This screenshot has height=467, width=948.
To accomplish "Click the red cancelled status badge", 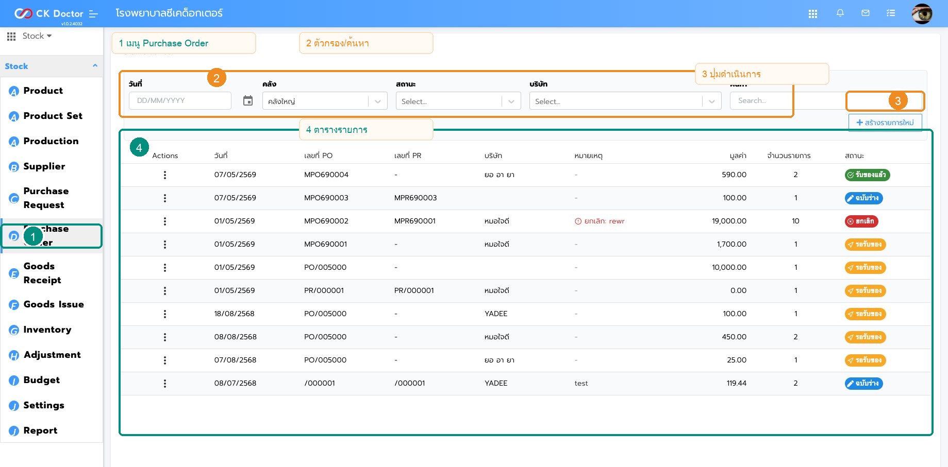I will pyautogui.click(x=861, y=221).
